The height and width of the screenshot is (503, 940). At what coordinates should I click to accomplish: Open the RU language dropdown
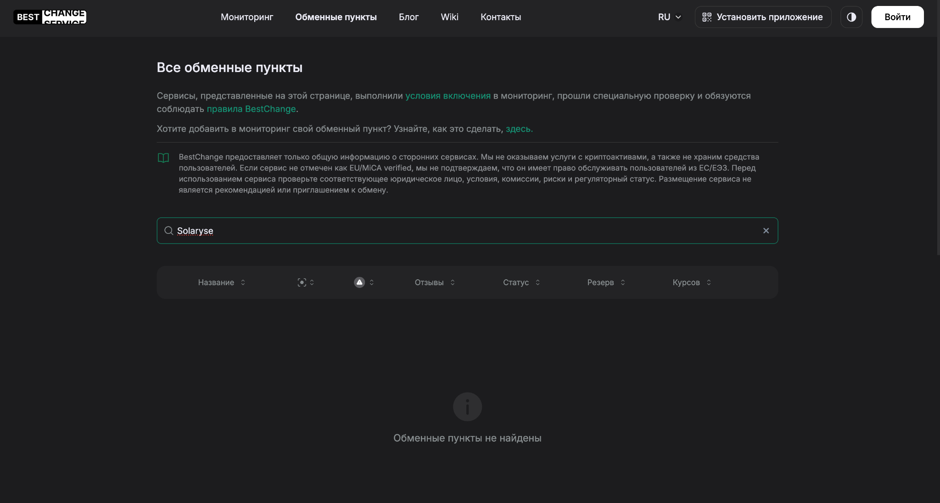(670, 17)
